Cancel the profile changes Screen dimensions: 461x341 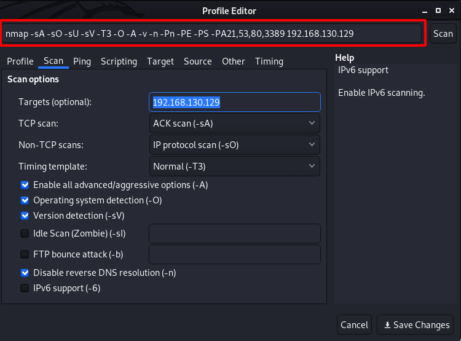point(354,325)
